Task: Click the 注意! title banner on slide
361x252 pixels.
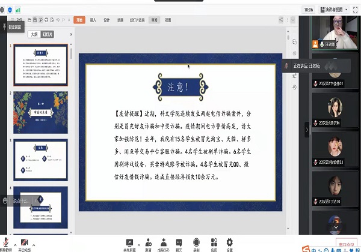Action: [180, 87]
